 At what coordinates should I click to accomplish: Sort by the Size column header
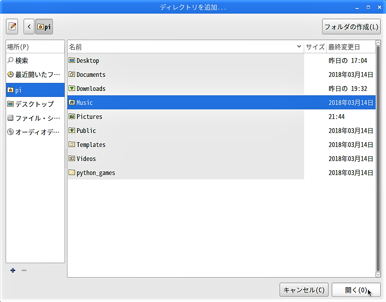tap(315, 47)
